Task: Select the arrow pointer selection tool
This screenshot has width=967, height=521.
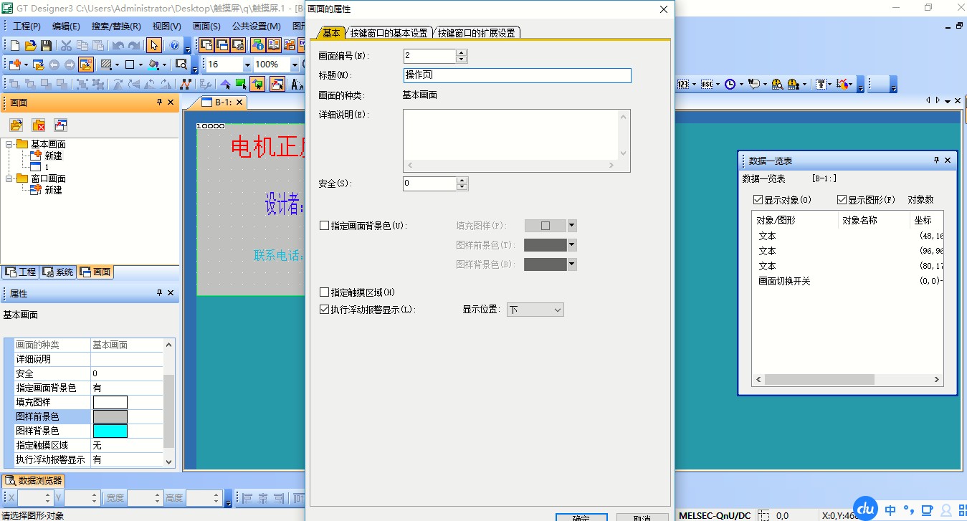Action: click(154, 45)
